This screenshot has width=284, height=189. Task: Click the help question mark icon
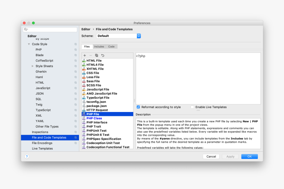(27, 157)
